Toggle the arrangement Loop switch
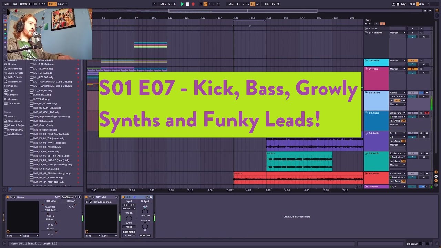This screenshot has height=248, width=441. [x=253, y=4]
